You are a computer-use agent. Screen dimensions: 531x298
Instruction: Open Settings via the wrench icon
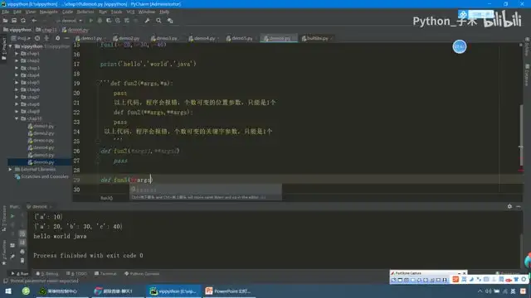tap(147, 21)
